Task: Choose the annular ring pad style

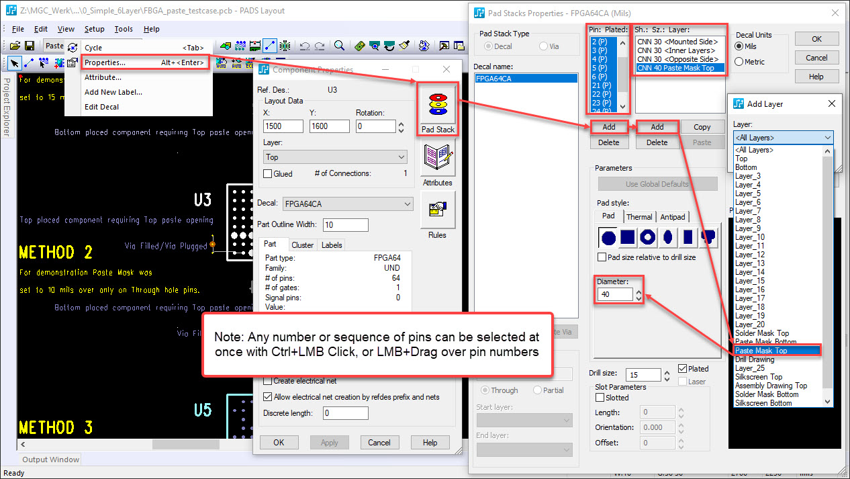Action: tap(648, 237)
